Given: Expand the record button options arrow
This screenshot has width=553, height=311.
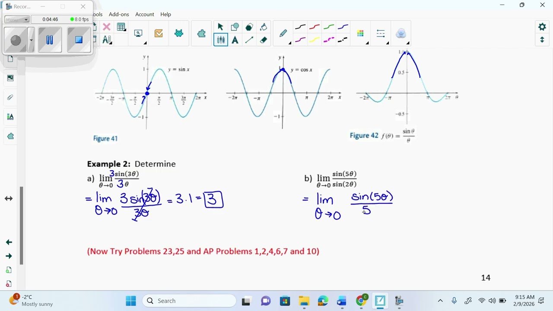Looking at the screenshot, I should tap(31, 40).
